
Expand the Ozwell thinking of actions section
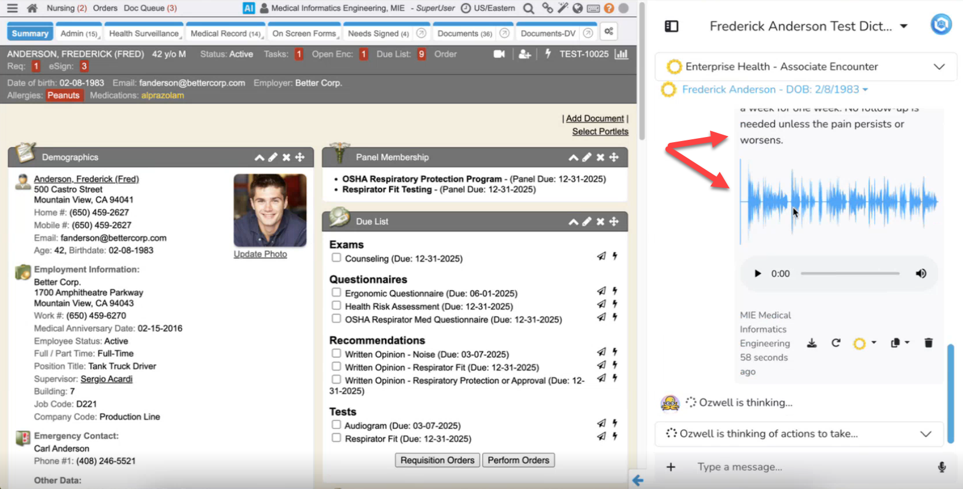click(x=925, y=434)
